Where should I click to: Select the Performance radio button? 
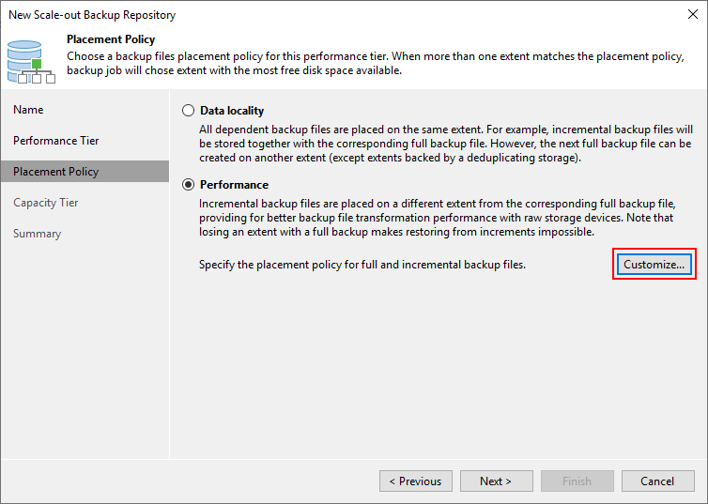pyautogui.click(x=189, y=185)
